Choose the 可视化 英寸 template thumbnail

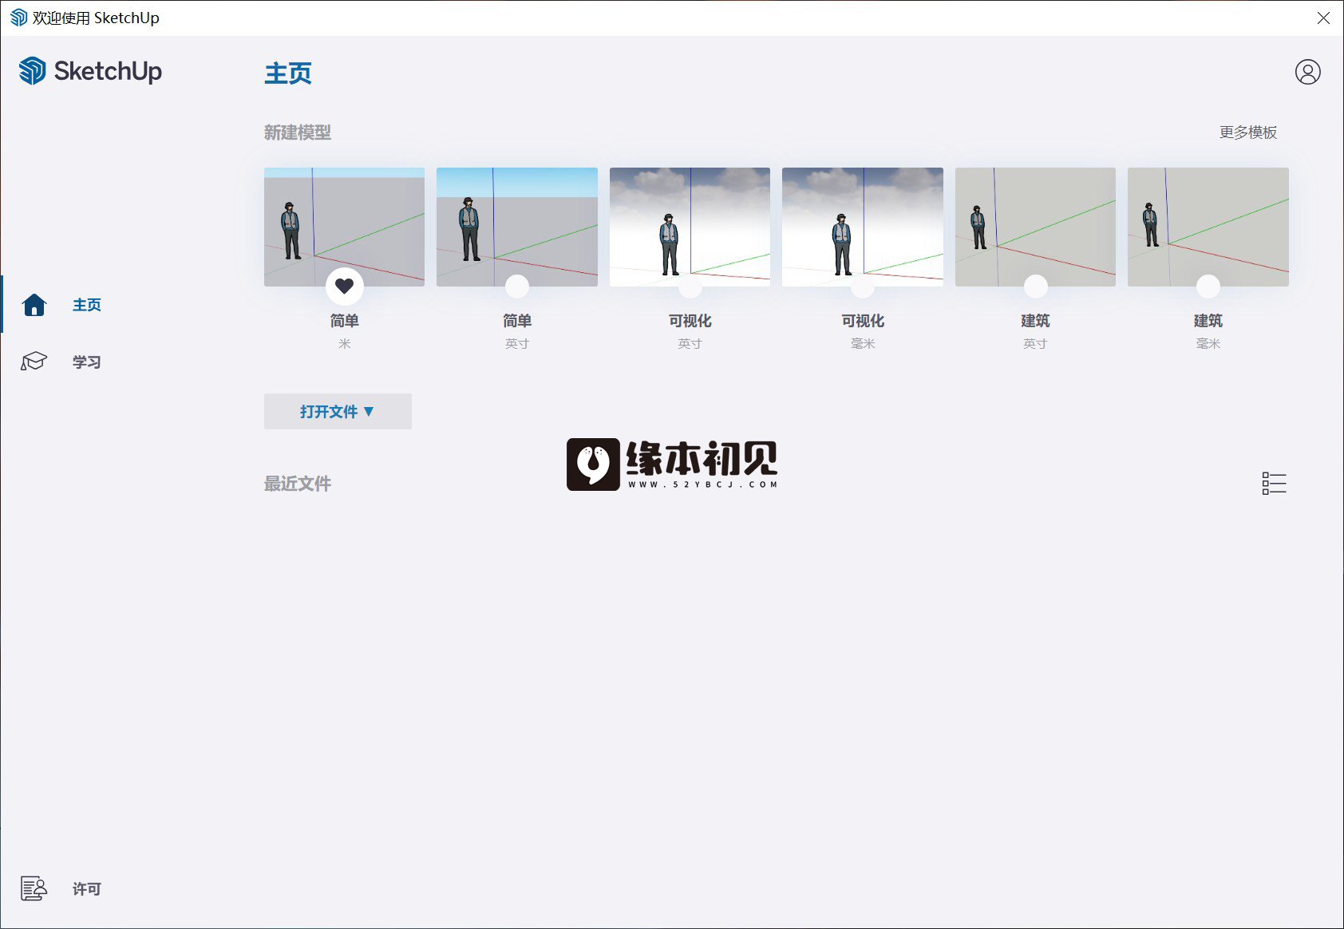690,227
